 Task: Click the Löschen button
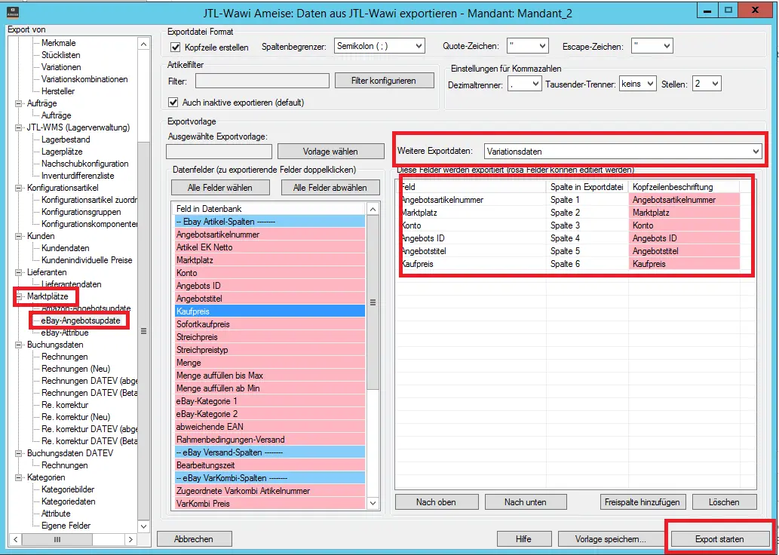[x=725, y=501]
